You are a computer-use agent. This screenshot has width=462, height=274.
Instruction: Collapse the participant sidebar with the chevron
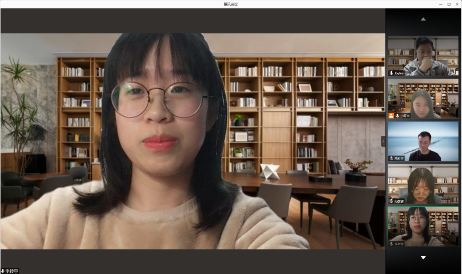[x=383, y=141]
